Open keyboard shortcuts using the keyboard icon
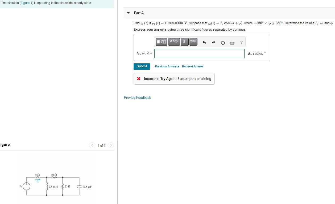 [232, 43]
